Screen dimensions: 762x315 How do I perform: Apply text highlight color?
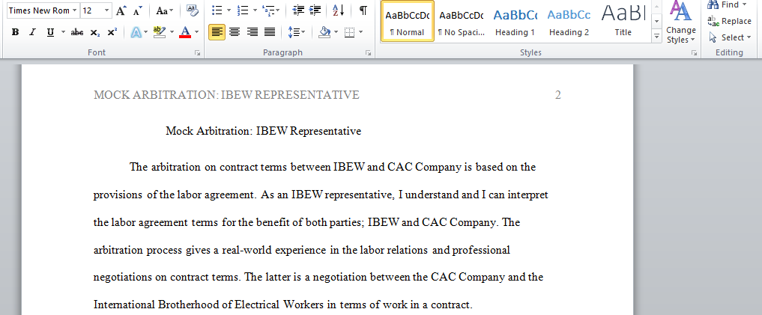[x=160, y=32]
